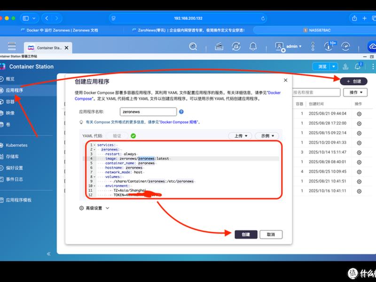The width and height of the screenshot is (376, 282).
Task: Toggle the Safari sidebar button
Action: point(26,18)
